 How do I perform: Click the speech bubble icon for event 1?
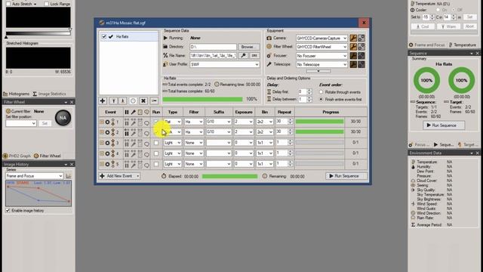pyautogui.click(x=146, y=122)
